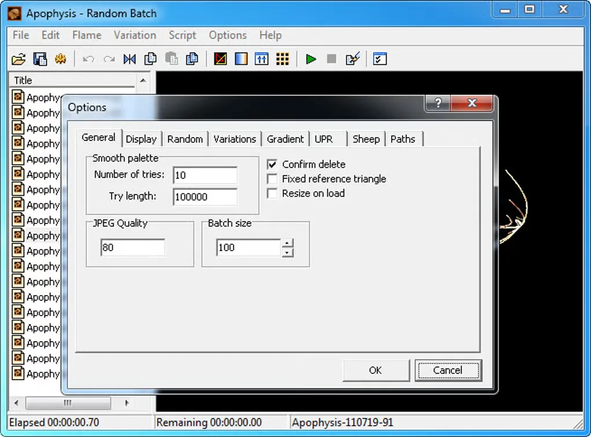Click the Redo arrow icon
Screen dimensions: 591x437
(x=109, y=59)
